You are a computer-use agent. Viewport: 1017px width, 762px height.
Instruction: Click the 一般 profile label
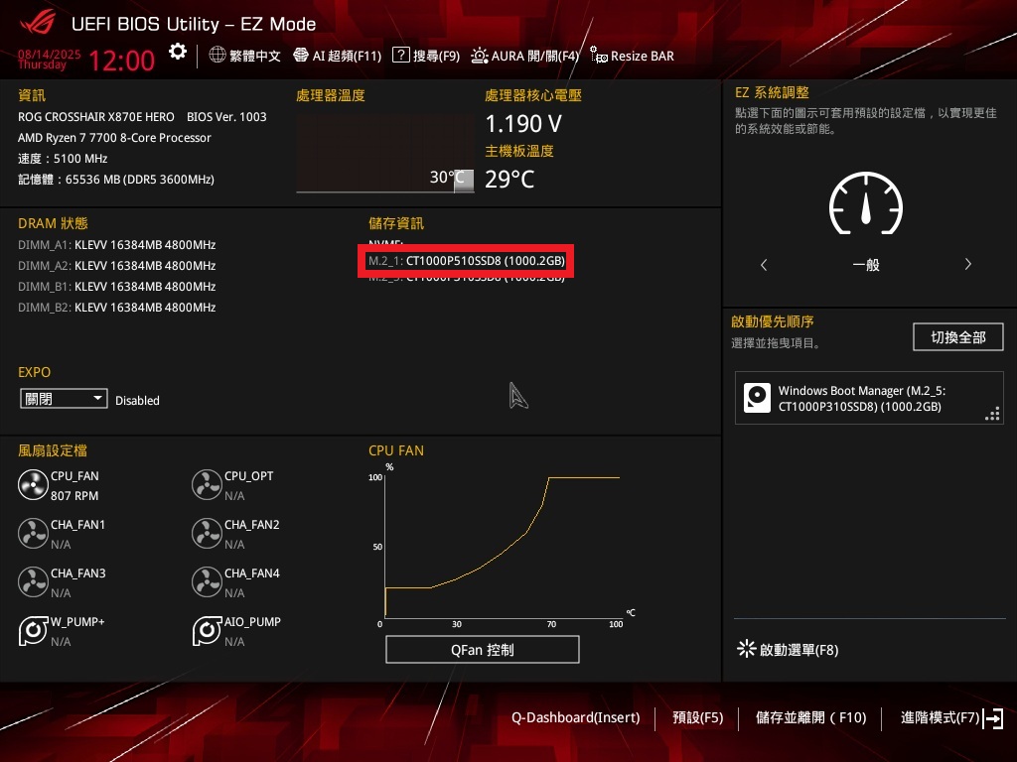pos(866,264)
